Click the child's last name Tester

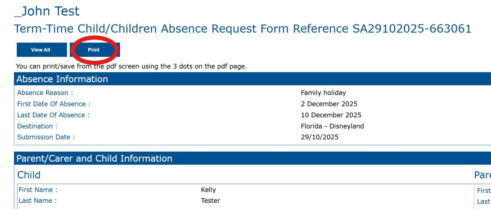[x=210, y=201]
